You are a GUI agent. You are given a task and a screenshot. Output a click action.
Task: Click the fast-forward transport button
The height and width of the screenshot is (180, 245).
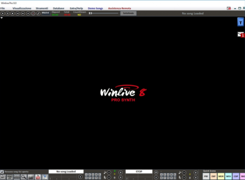[23, 14]
